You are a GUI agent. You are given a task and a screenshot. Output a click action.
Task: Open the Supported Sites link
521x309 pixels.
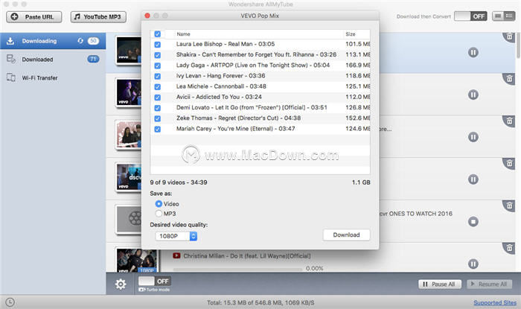[x=495, y=303]
